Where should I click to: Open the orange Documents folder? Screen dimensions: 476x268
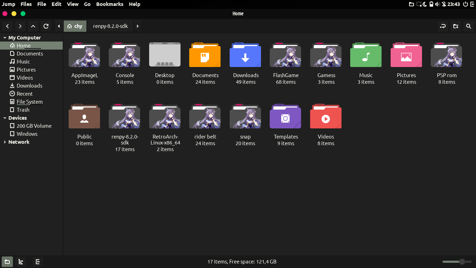tap(205, 55)
